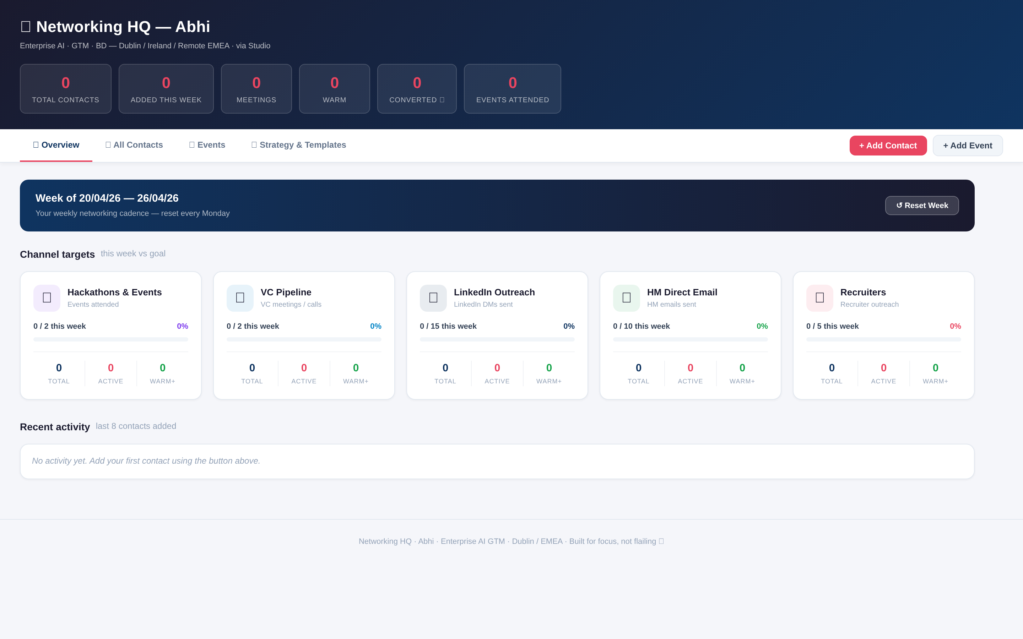1023x639 pixels.
Task: Open the Strategy & Templates tab
Action: pyautogui.click(x=298, y=145)
